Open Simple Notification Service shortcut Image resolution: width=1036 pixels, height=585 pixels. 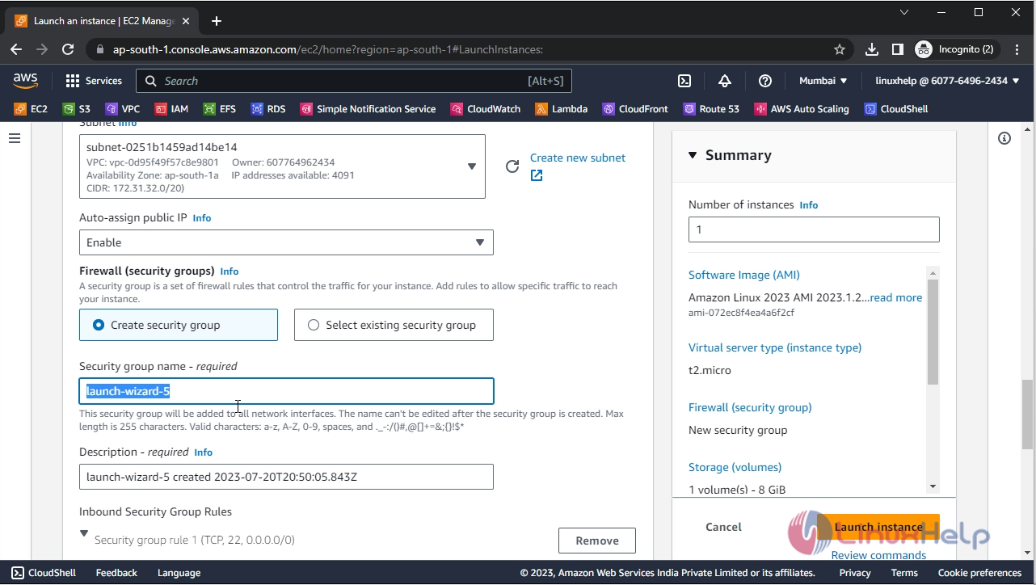coord(368,109)
